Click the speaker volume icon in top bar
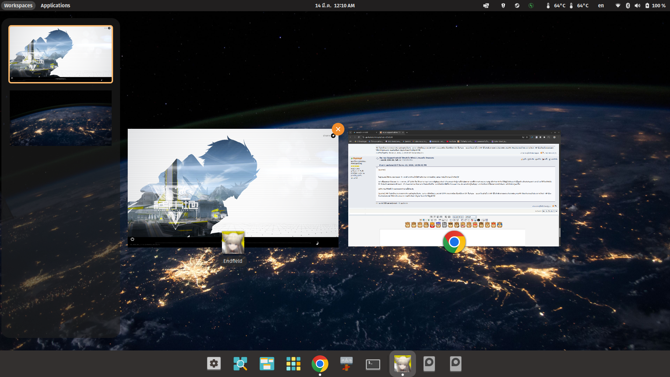670x377 pixels. (637, 6)
